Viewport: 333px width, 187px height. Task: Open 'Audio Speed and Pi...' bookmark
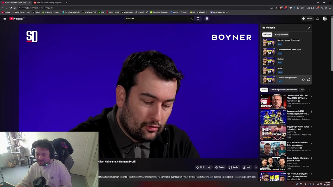coord(219,12)
